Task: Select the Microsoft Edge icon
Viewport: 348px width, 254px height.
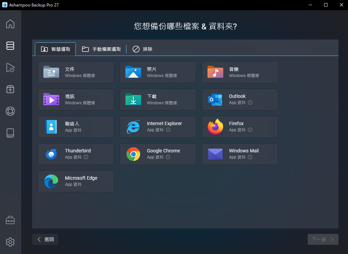Action: coord(51,181)
